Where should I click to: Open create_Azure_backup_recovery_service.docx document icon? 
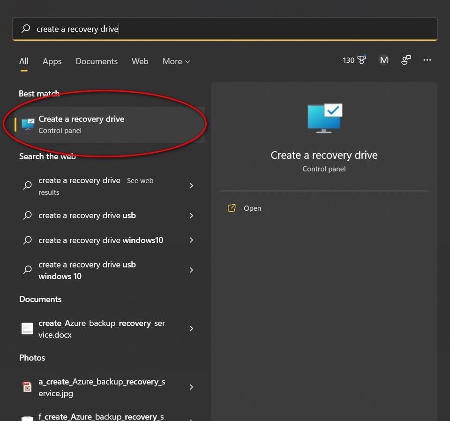27,328
